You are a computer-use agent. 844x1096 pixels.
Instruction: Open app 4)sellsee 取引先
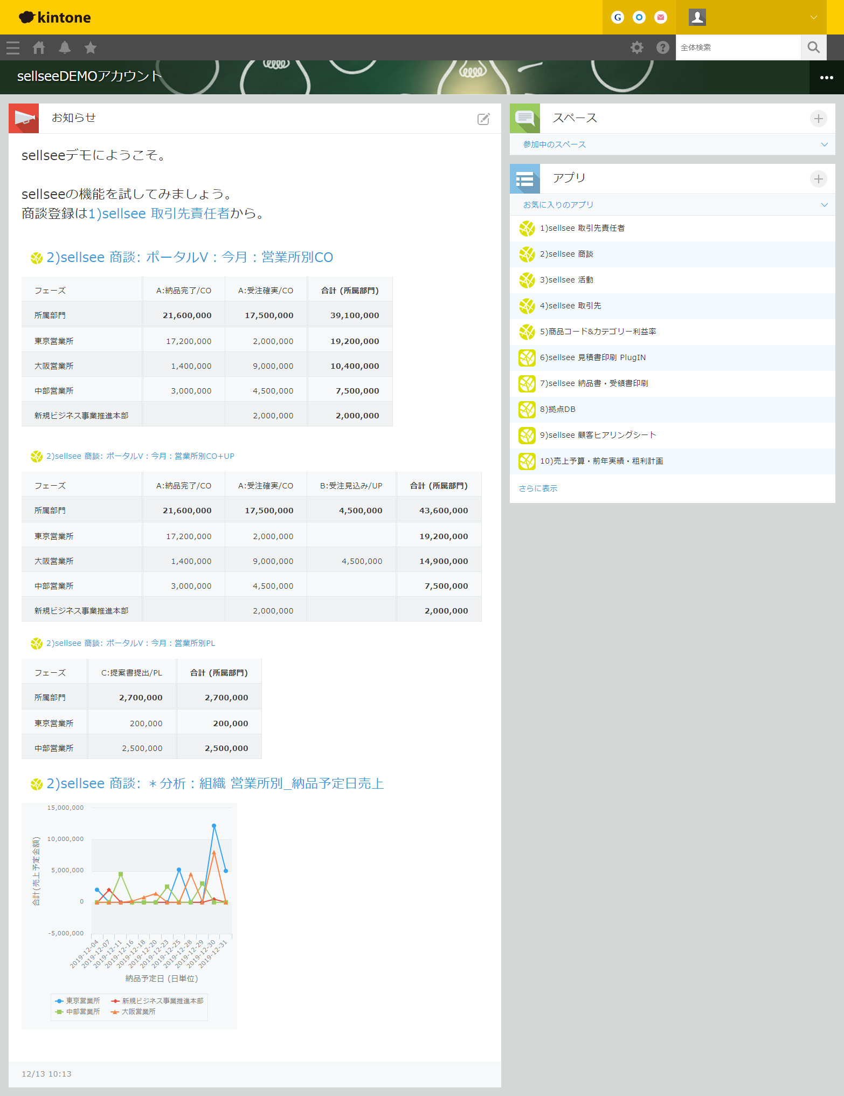tap(673, 306)
